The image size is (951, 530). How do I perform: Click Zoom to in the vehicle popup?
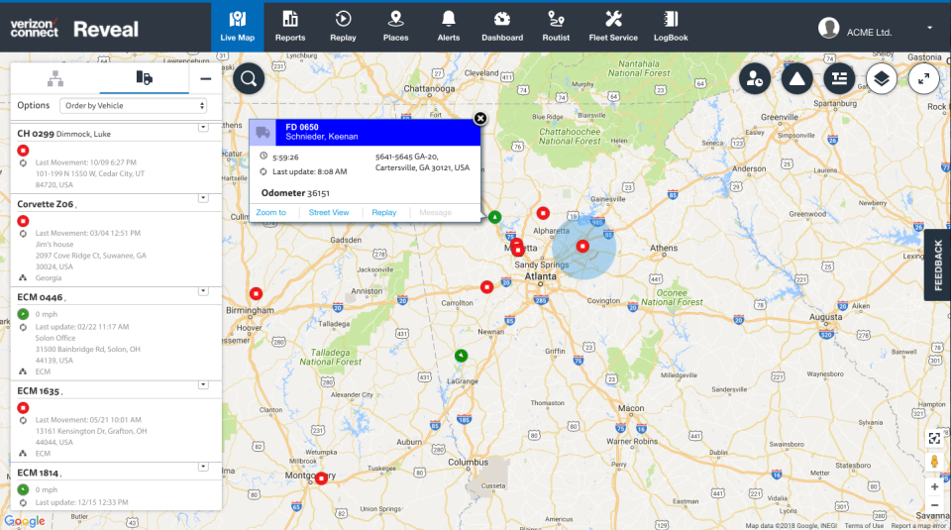coord(270,212)
